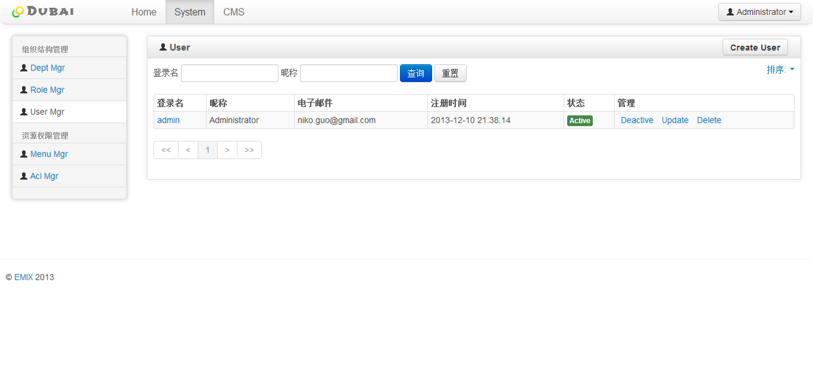Click Update link for admin user
The width and height of the screenshot is (813, 389).
[675, 120]
